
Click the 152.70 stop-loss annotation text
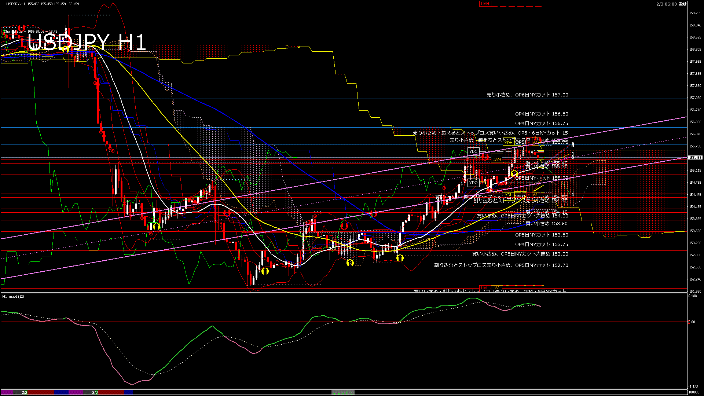(x=501, y=265)
